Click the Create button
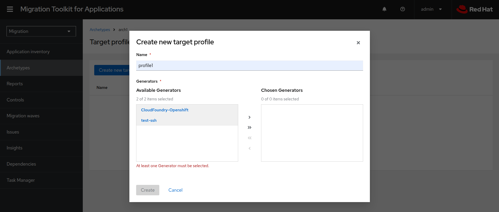Screen dimensions: 499x212 click(148, 190)
